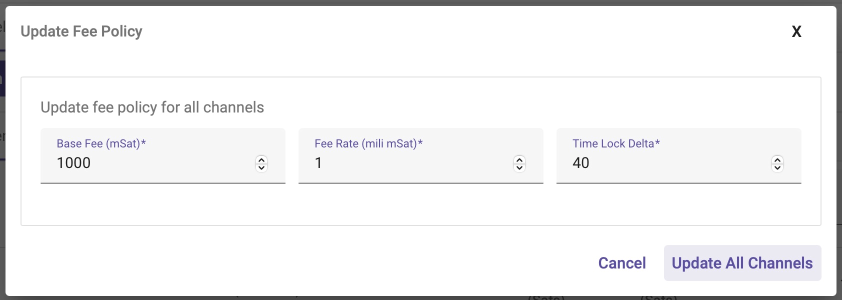This screenshot has width=842, height=300.
Task: Click the Update Fee Policy dialog title
Action: click(81, 31)
